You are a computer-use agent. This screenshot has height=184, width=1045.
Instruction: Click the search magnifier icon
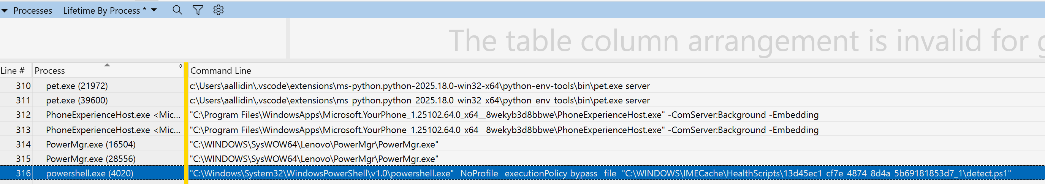177,10
